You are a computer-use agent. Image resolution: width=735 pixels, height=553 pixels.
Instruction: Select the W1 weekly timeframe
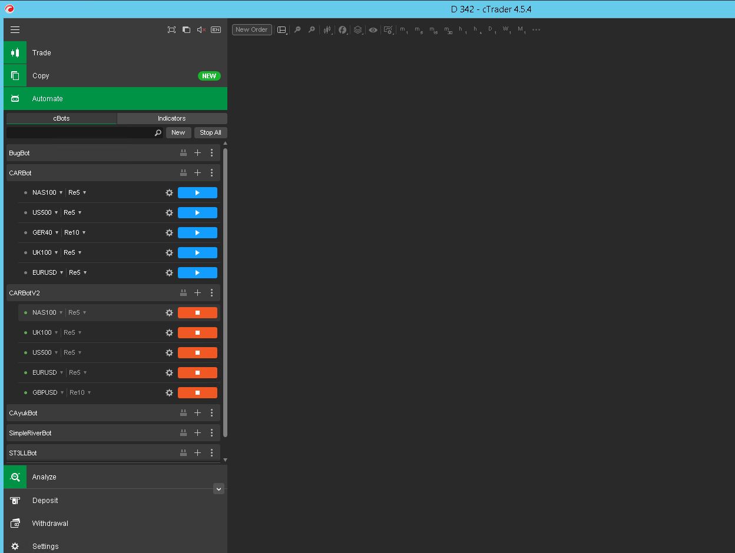point(506,29)
